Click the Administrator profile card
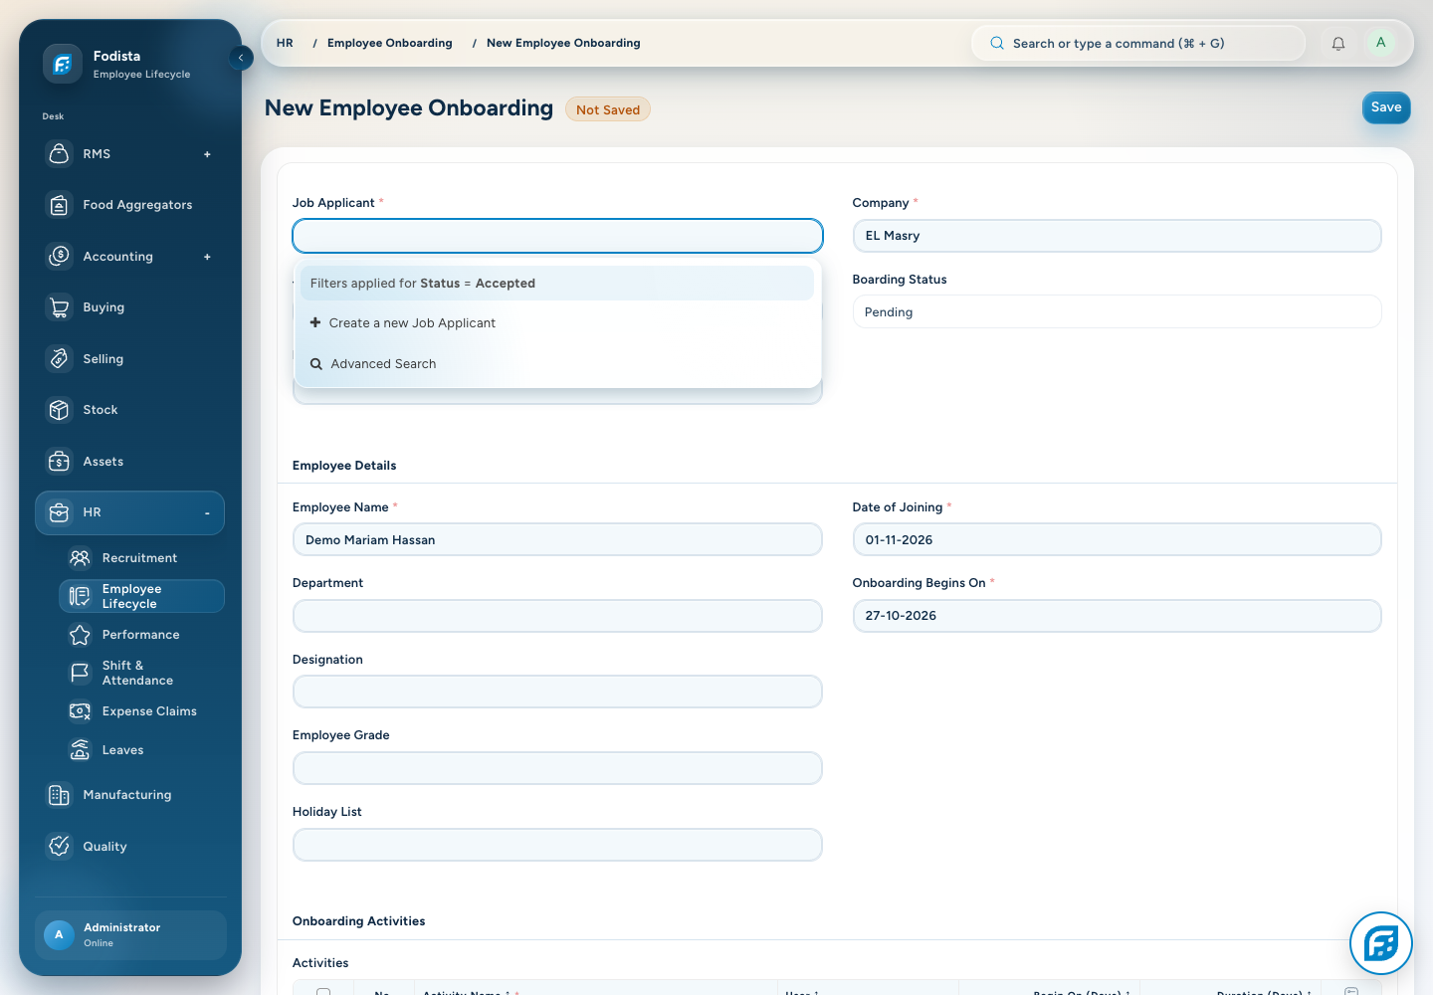Screen dimensions: 1433x995 coord(130,935)
